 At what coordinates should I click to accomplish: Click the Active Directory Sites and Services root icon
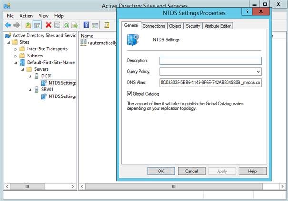tap(8, 35)
